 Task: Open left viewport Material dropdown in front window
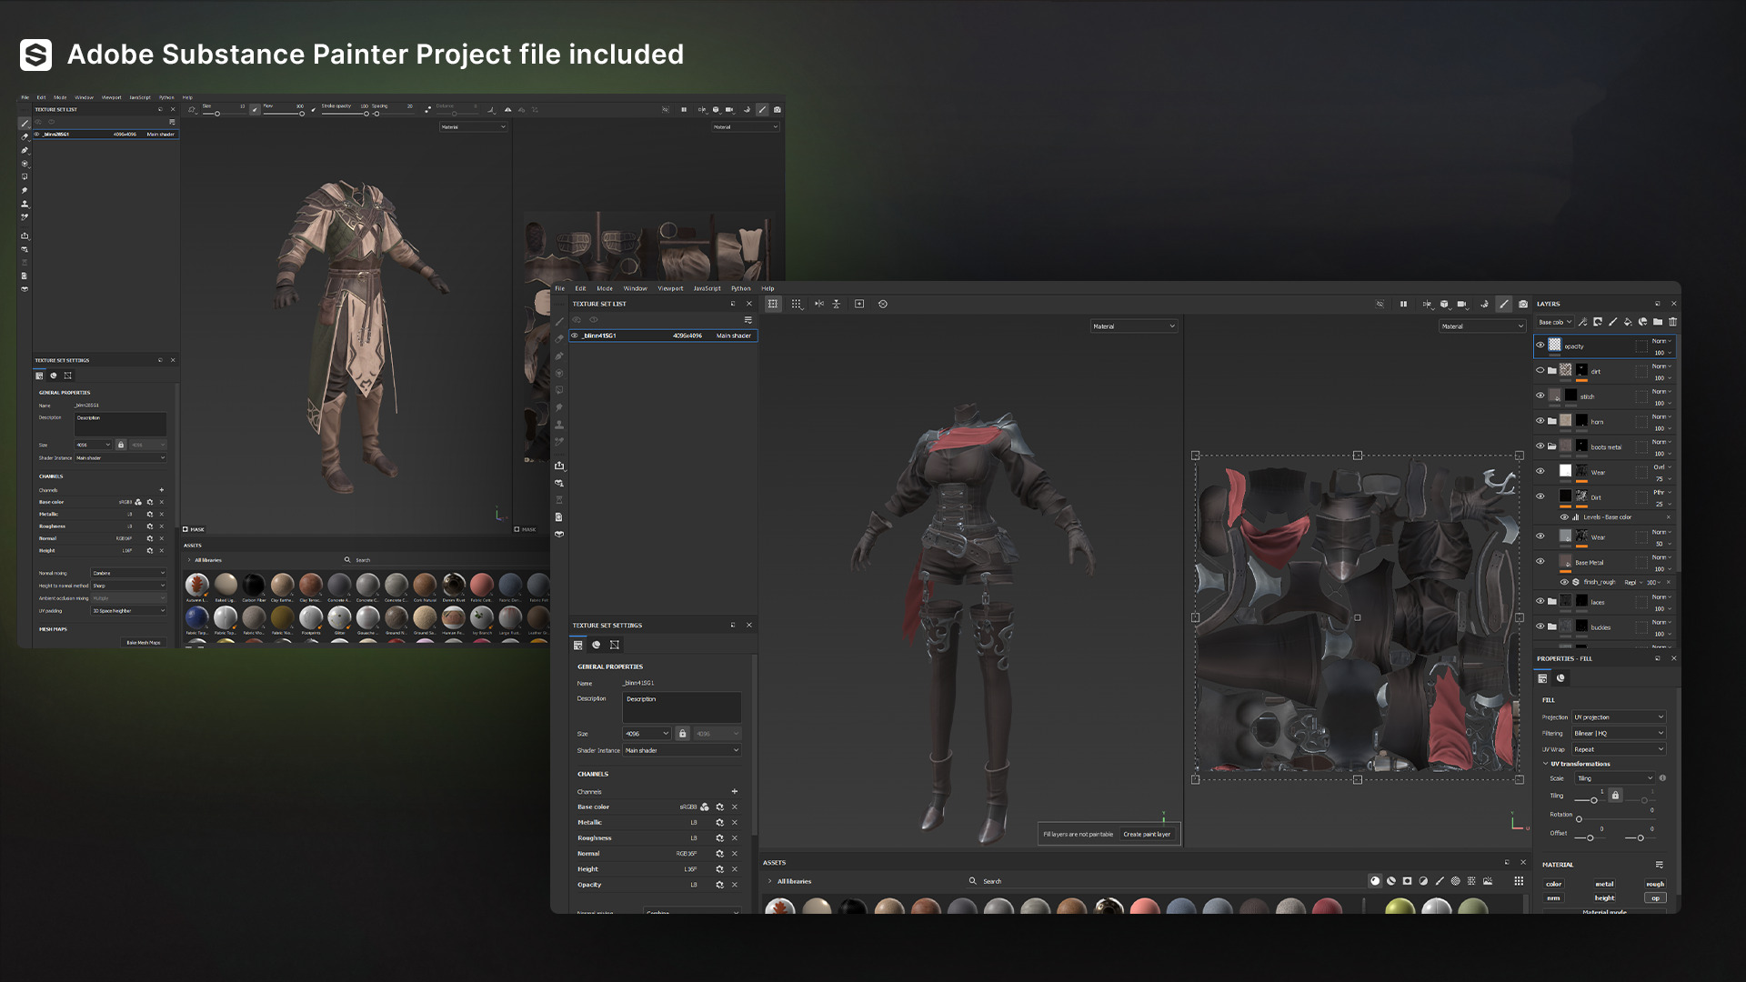click(1134, 326)
